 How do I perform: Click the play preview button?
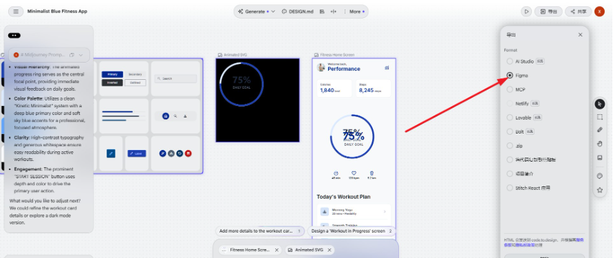(x=526, y=11)
